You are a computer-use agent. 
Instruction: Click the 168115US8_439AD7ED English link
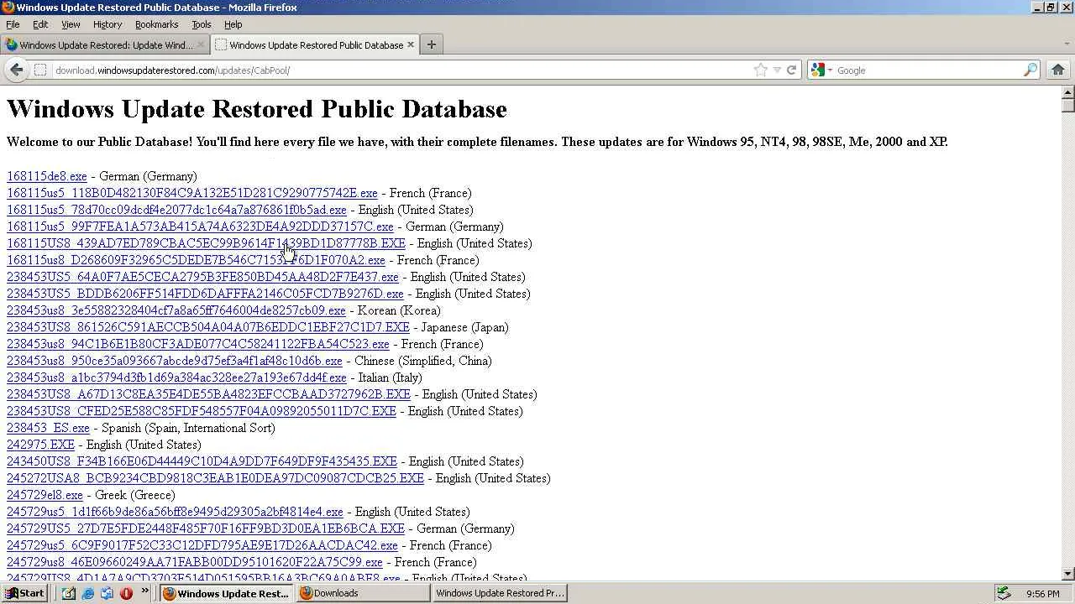[206, 243]
